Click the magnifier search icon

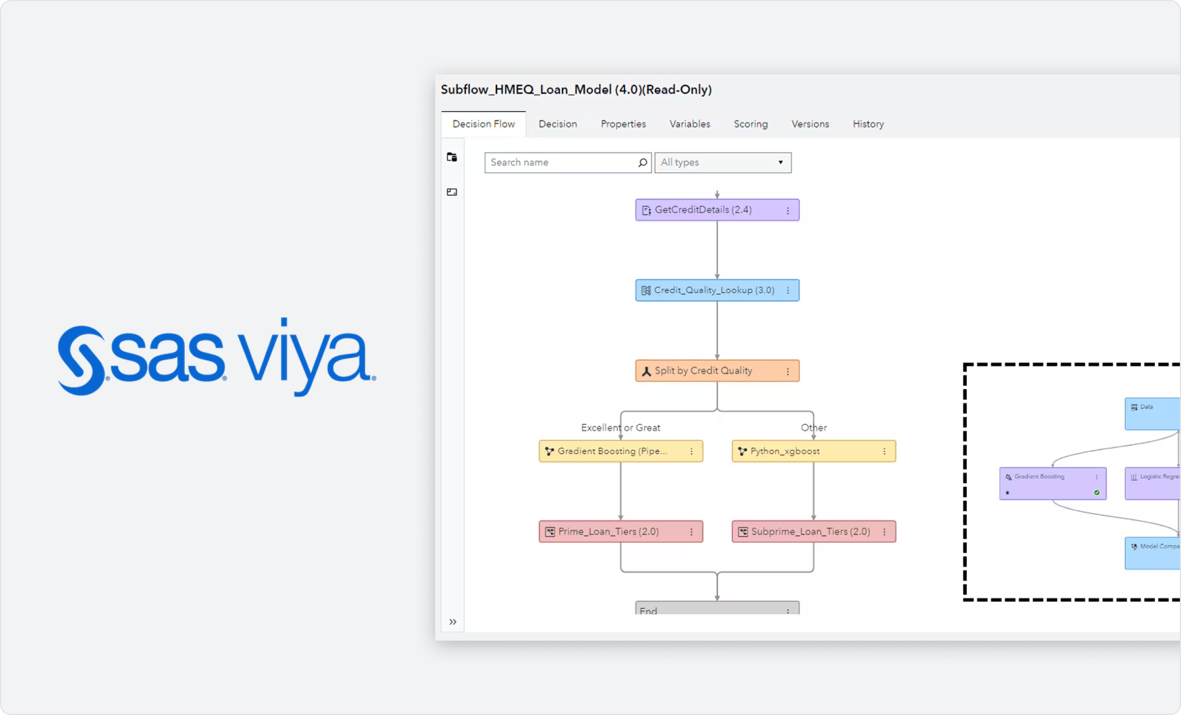tap(642, 162)
